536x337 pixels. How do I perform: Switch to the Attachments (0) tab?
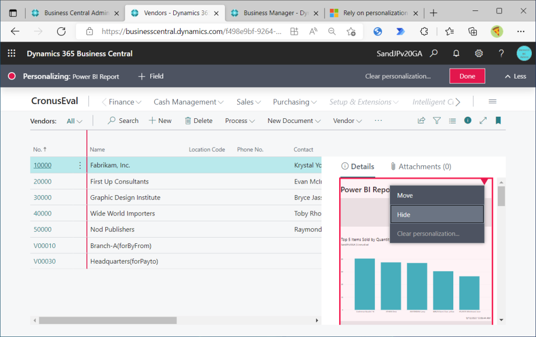point(420,166)
